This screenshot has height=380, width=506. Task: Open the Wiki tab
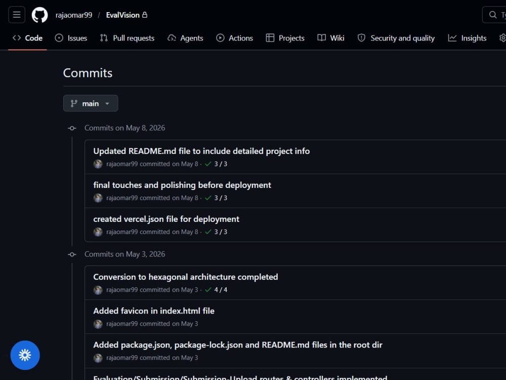tap(331, 38)
